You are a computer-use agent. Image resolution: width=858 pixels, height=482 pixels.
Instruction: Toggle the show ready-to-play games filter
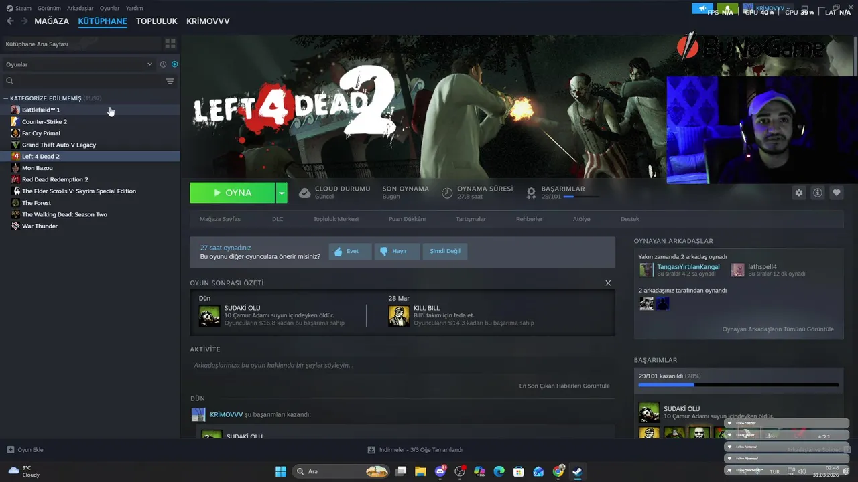pos(174,64)
